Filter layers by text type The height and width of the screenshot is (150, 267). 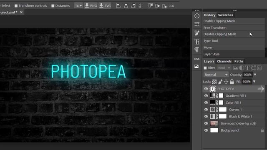247,68
